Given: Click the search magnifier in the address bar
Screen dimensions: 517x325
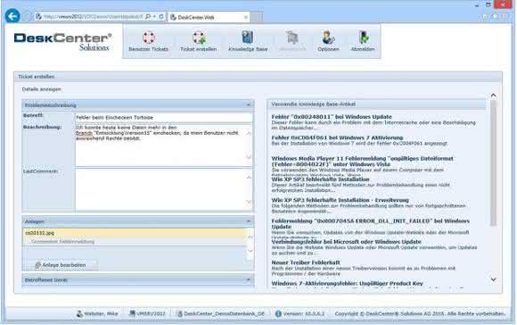Looking at the screenshot, I should tap(148, 16).
